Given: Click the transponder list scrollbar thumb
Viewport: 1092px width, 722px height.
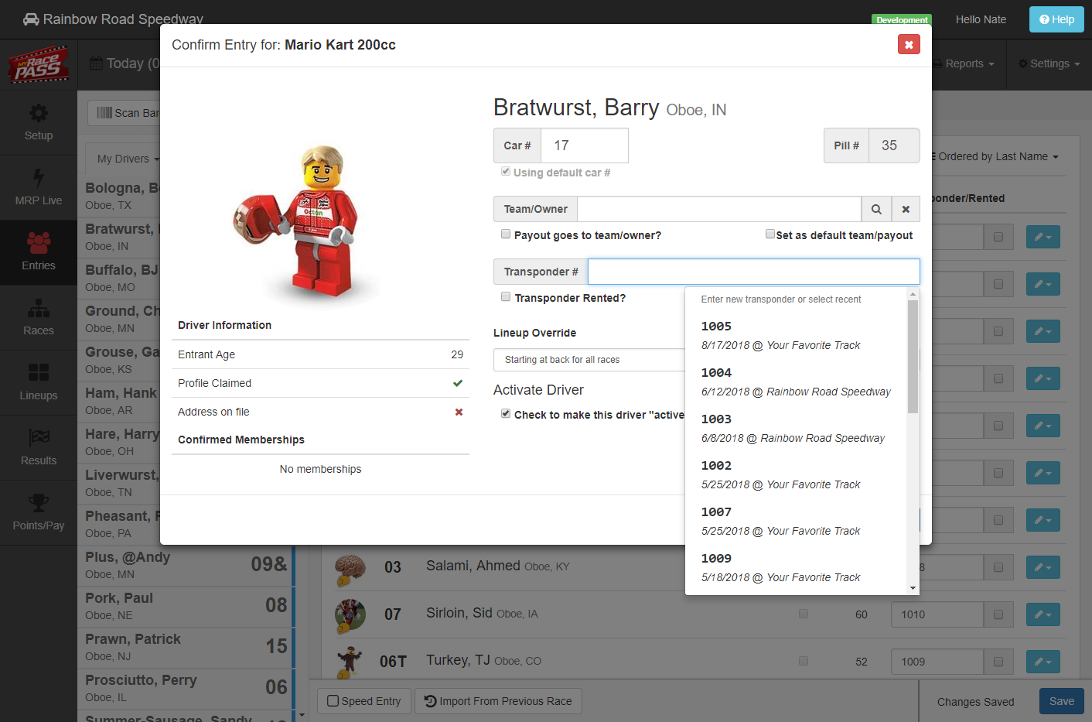Looking at the screenshot, I should [x=913, y=357].
